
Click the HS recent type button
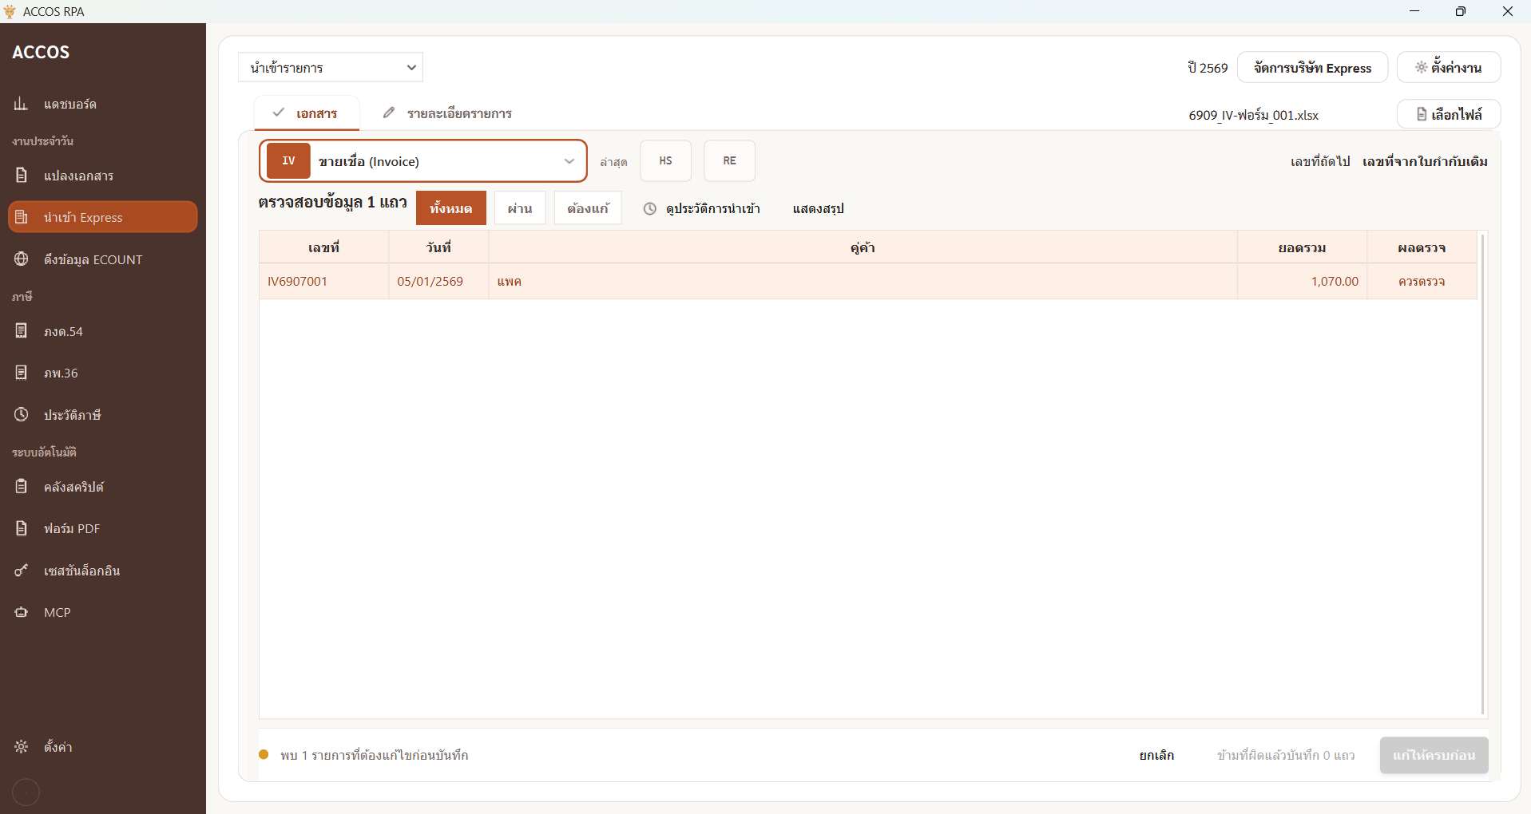(666, 161)
